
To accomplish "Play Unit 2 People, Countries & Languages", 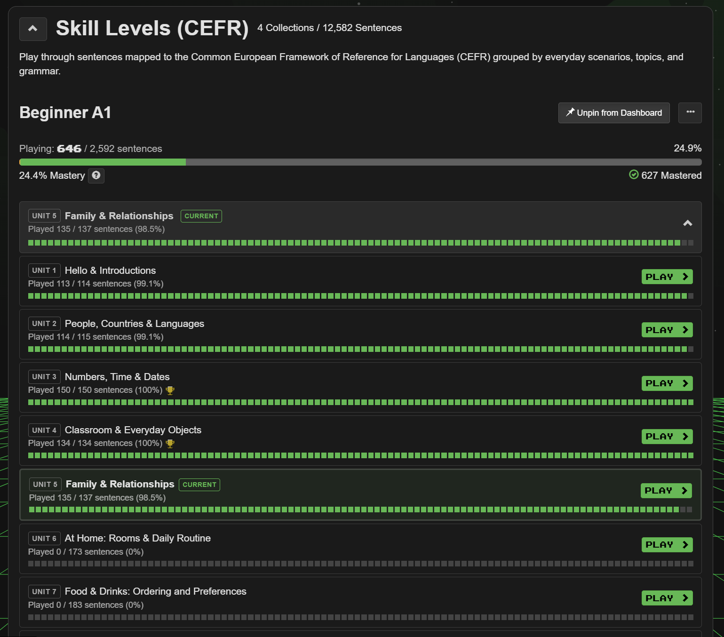I will coord(667,330).
